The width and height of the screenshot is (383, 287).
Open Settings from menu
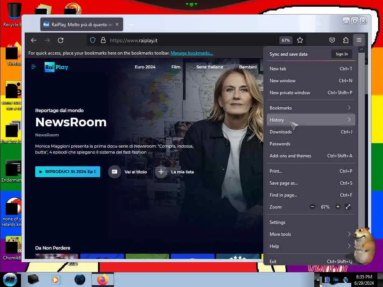(x=311, y=222)
